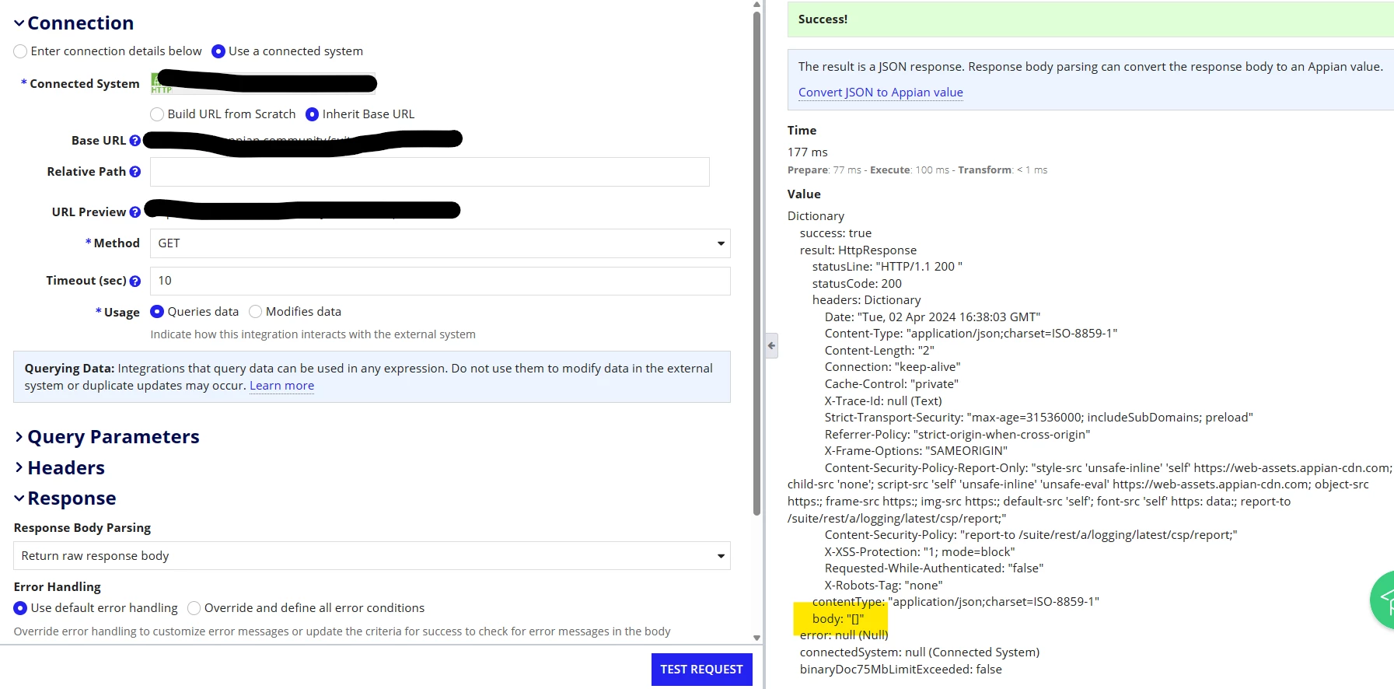Click the 'Referrer-Policy' header line
The height and width of the screenshot is (689, 1394).
tap(957, 435)
